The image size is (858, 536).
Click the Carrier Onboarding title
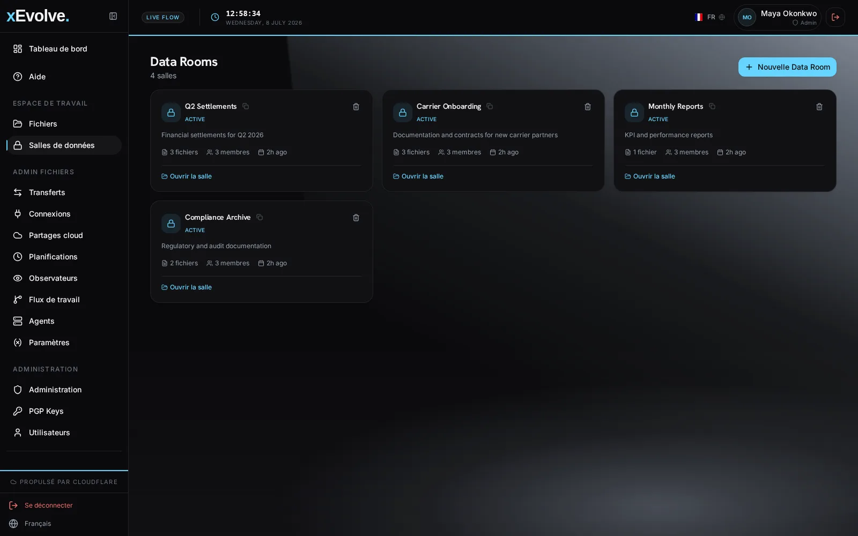pyautogui.click(x=449, y=106)
